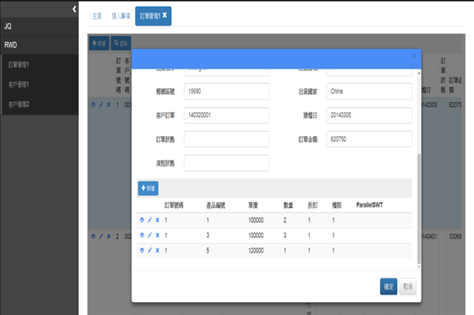The height and width of the screenshot is (315, 474).
Task: Click the 訂單號碼 column header in detail table
Action: [174, 205]
